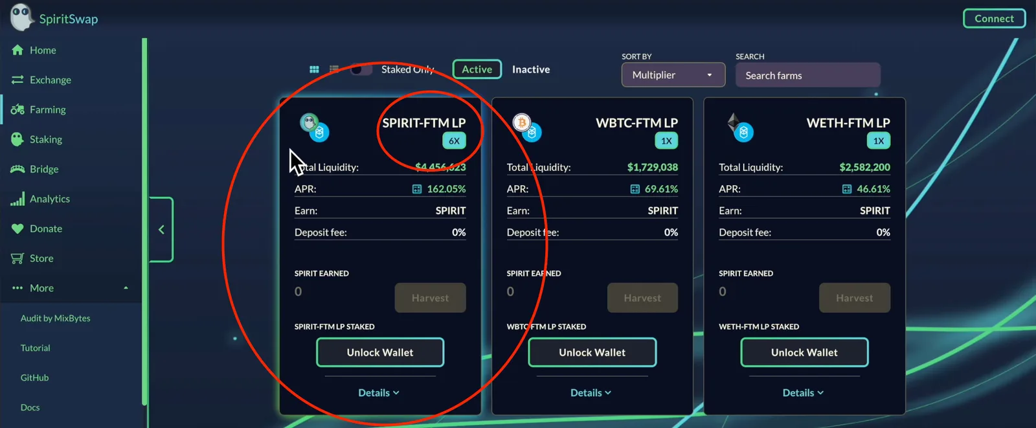Click Harvest on WBTC-FTM LP card
This screenshot has height=428, width=1036.
(642, 298)
